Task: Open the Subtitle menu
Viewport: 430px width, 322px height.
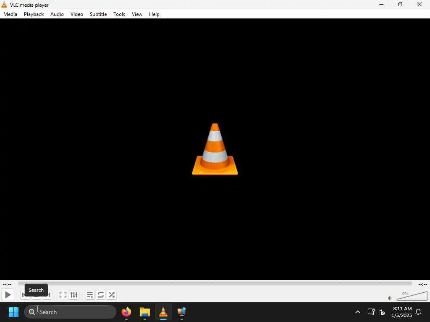Action: [98, 14]
